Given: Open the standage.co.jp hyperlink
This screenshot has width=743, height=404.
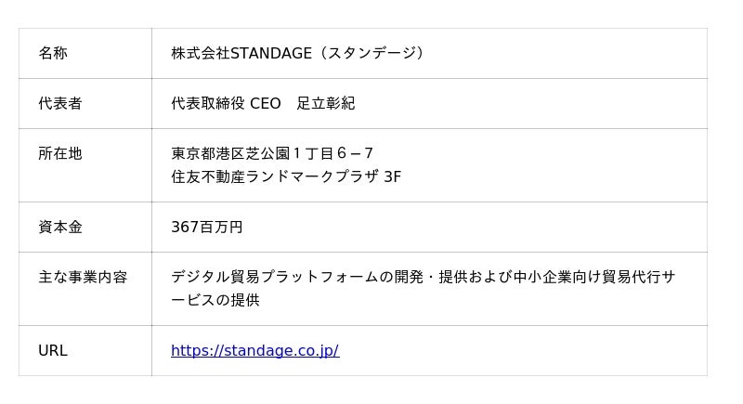Looking at the screenshot, I should [x=254, y=351].
